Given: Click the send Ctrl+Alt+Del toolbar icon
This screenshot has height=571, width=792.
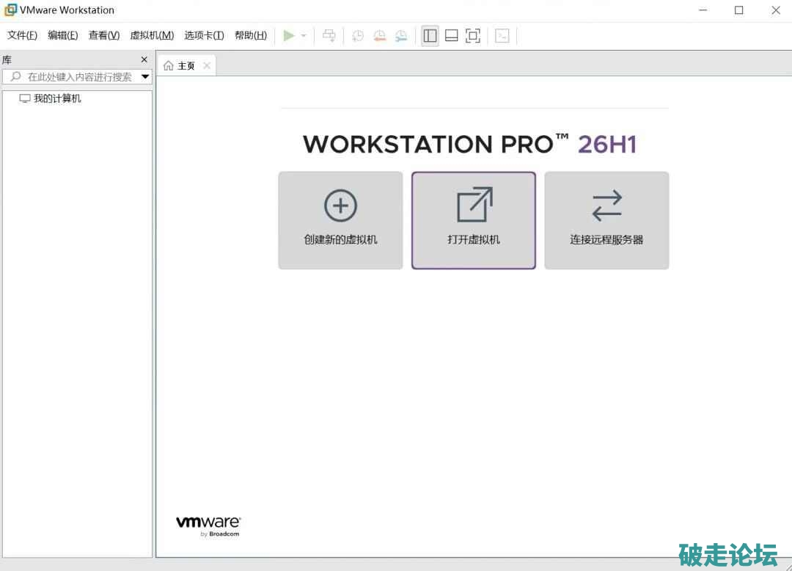Looking at the screenshot, I should click(x=329, y=35).
